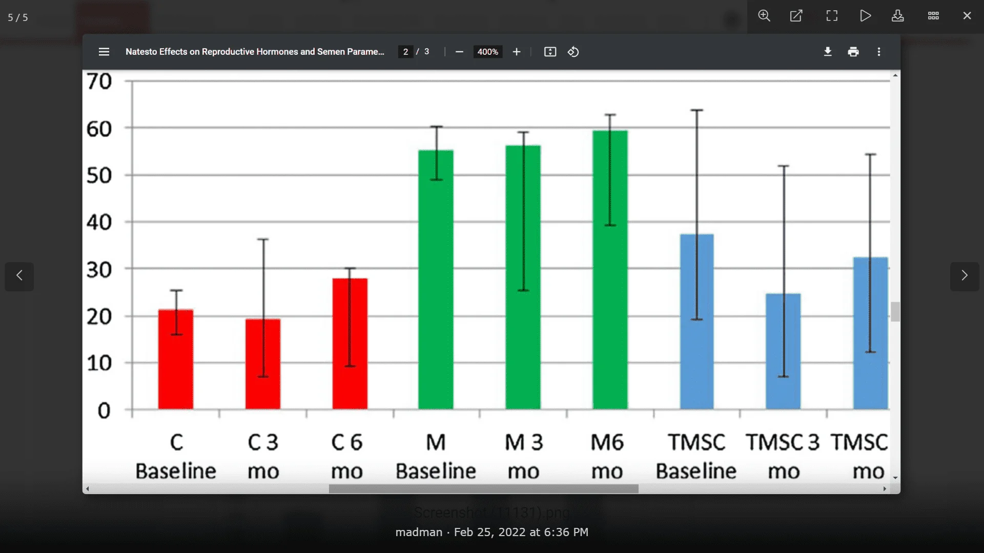
Task: Click the green M6 mo bar
Action: pyautogui.click(x=610, y=270)
